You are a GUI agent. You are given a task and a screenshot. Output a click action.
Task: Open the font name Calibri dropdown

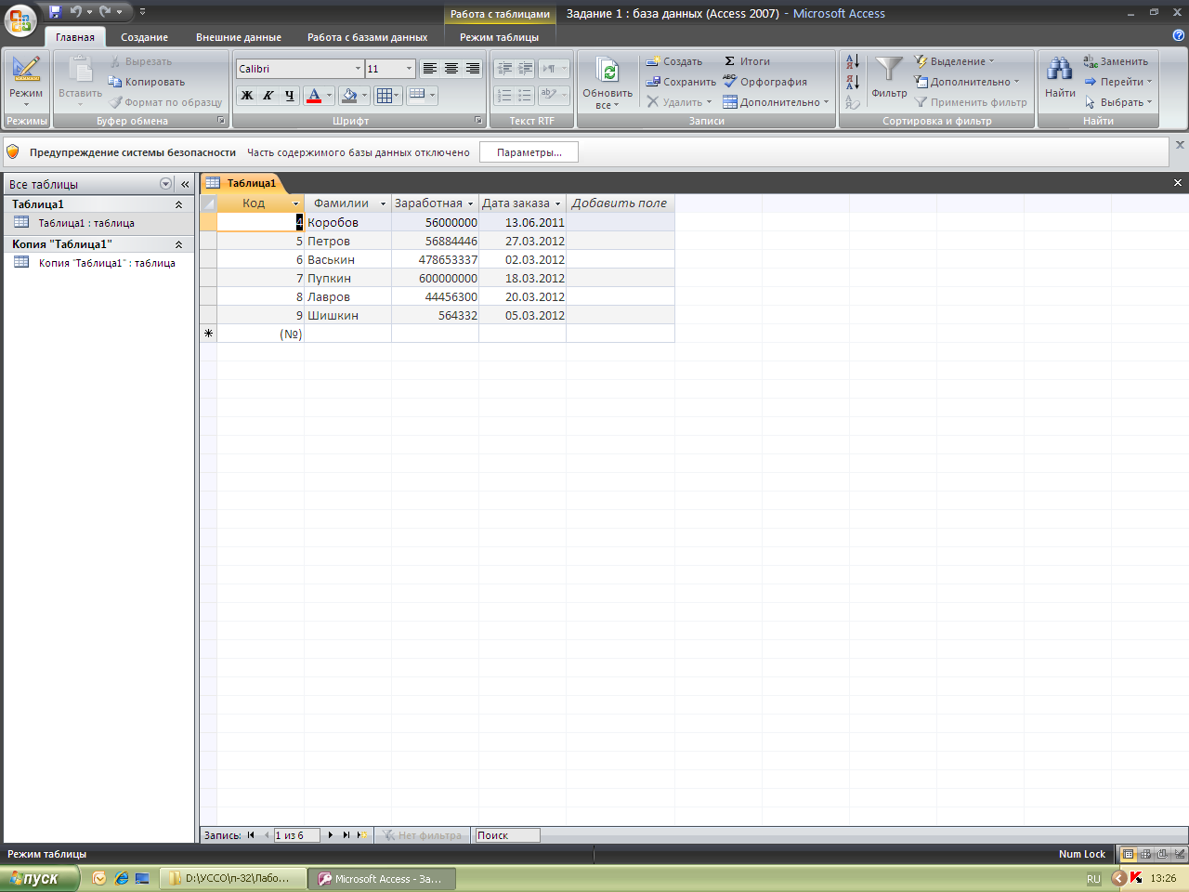click(358, 69)
